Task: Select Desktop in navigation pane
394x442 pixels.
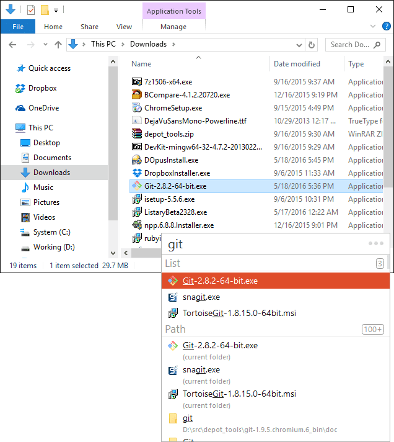Action: pos(46,143)
